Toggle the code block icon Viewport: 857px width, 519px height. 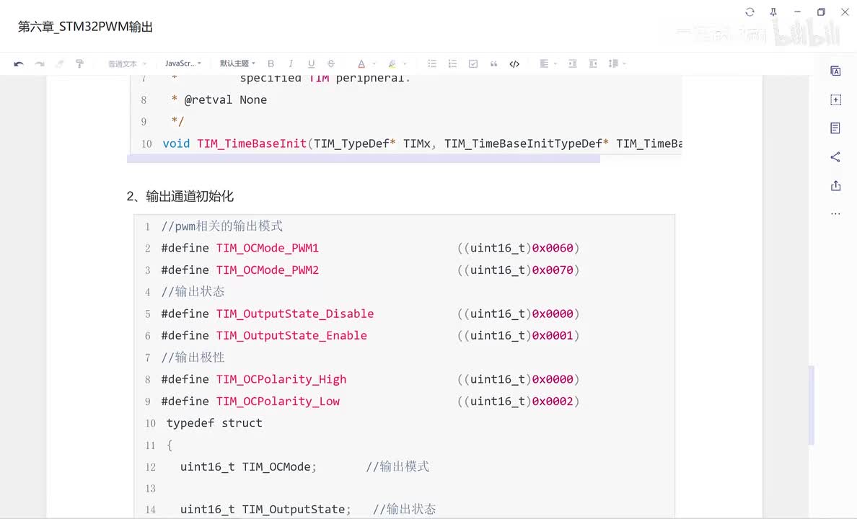514,63
